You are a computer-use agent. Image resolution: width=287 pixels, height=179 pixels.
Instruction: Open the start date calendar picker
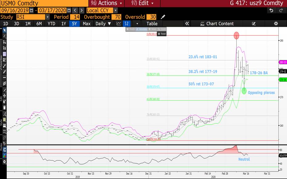pyautogui.click(x=31, y=10)
